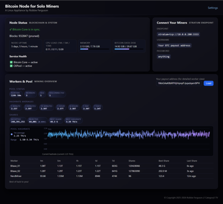This screenshot has height=204, width=223.
Task: Click the copyright Robbie Ferguson footer text
Action: (191, 198)
